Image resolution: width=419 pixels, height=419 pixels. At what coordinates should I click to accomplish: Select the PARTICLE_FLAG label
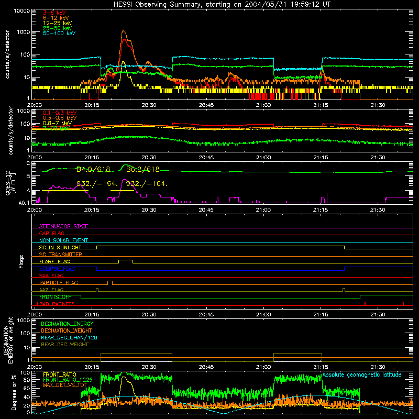pos(59,283)
